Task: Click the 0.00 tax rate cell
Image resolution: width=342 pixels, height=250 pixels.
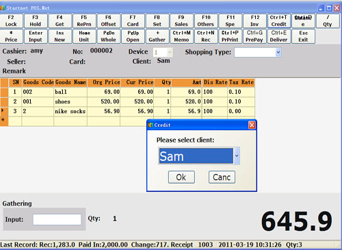Action: pos(241,112)
